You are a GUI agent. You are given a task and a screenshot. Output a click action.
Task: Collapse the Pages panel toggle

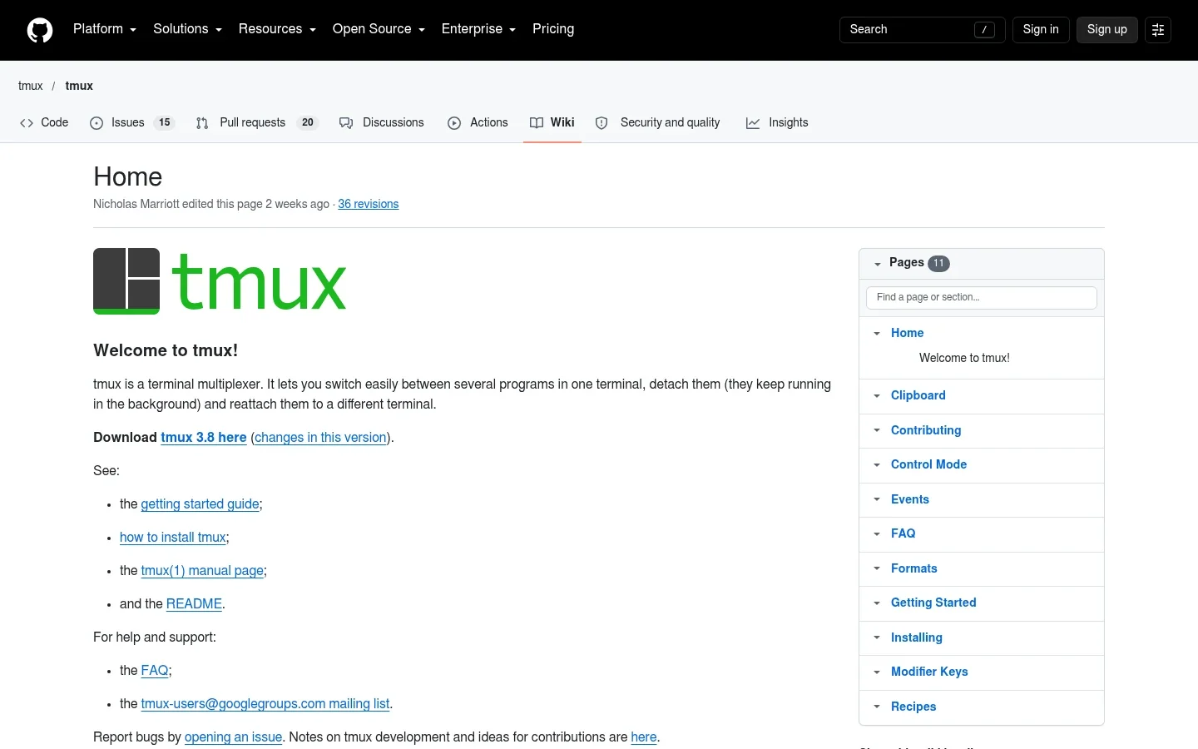[x=878, y=264]
